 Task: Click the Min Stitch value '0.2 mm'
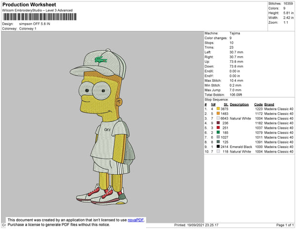click(235, 85)
